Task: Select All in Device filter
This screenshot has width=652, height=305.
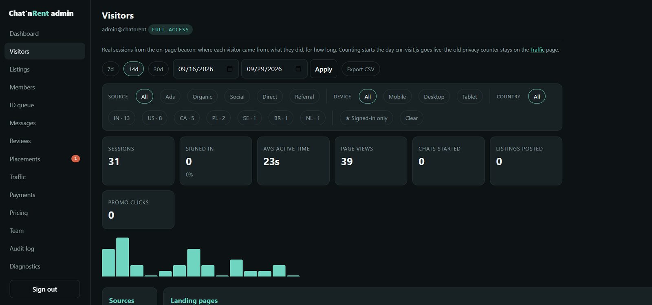Action: pos(368,96)
